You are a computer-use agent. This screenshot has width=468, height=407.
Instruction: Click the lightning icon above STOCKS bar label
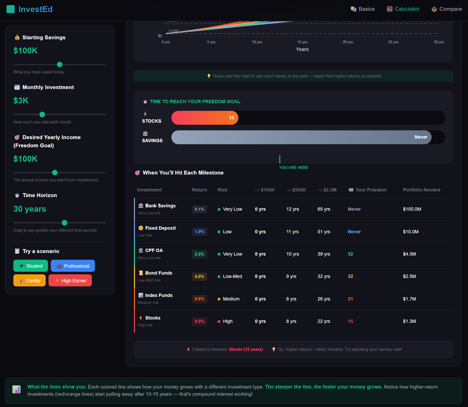(145, 114)
